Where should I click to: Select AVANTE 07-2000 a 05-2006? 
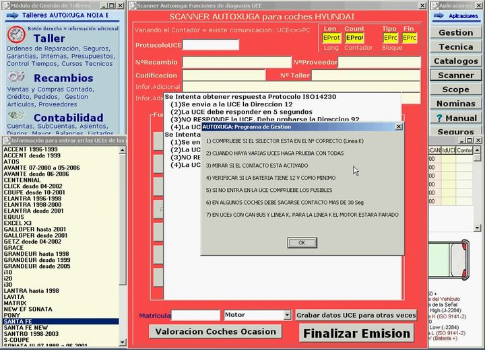click(61, 168)
